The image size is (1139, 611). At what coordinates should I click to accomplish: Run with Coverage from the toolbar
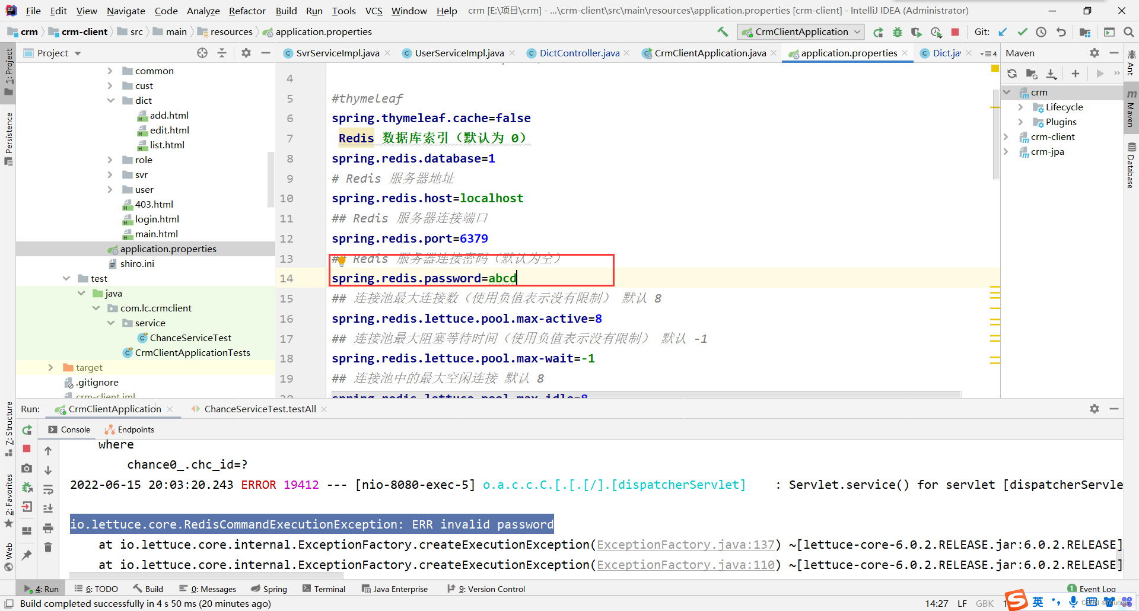point(917,32)
